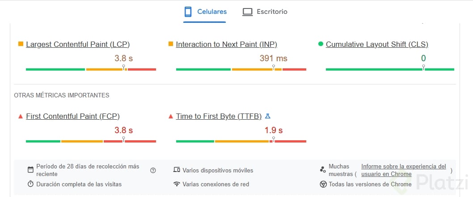This screenshot has height=197, width=473.
Task: Switch to the Escritorio tab
Action: [265, 12]
